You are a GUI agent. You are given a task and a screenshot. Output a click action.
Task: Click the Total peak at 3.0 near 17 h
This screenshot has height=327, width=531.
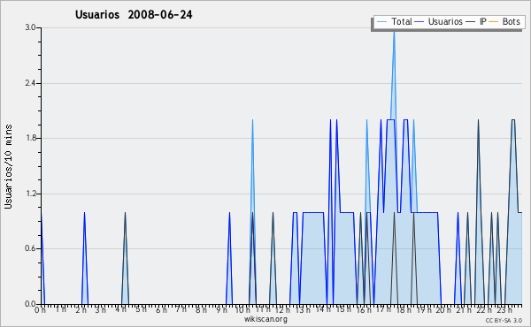(394, 34)
